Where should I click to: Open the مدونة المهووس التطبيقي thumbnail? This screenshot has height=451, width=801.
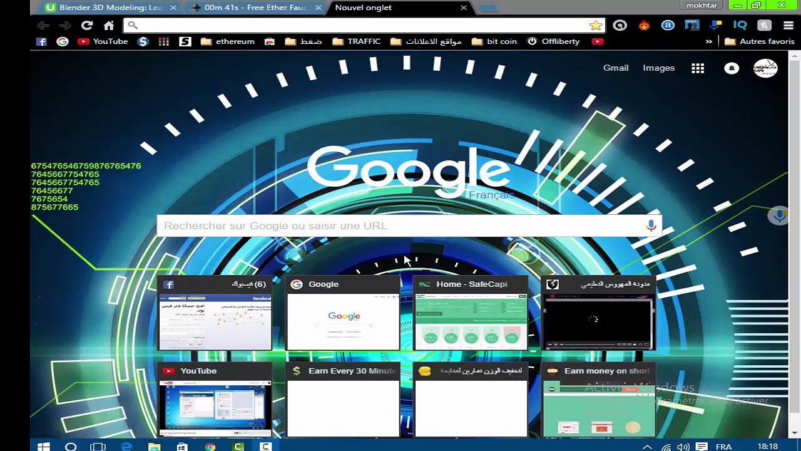[598, 313]
